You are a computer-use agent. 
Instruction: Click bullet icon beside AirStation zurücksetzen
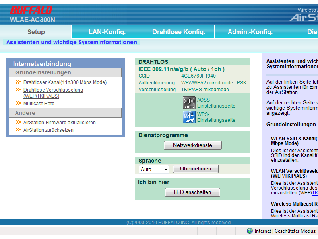tap(18, 130)
